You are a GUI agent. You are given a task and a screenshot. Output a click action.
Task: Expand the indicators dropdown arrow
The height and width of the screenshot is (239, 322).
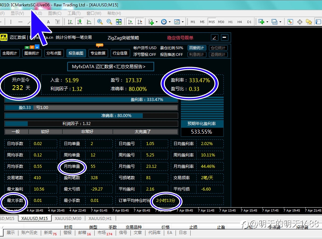pyautogui.click(x=157, y=22)
